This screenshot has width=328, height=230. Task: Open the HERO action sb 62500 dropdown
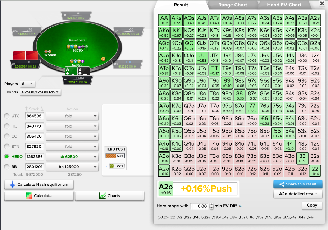[x=72, y=157]
